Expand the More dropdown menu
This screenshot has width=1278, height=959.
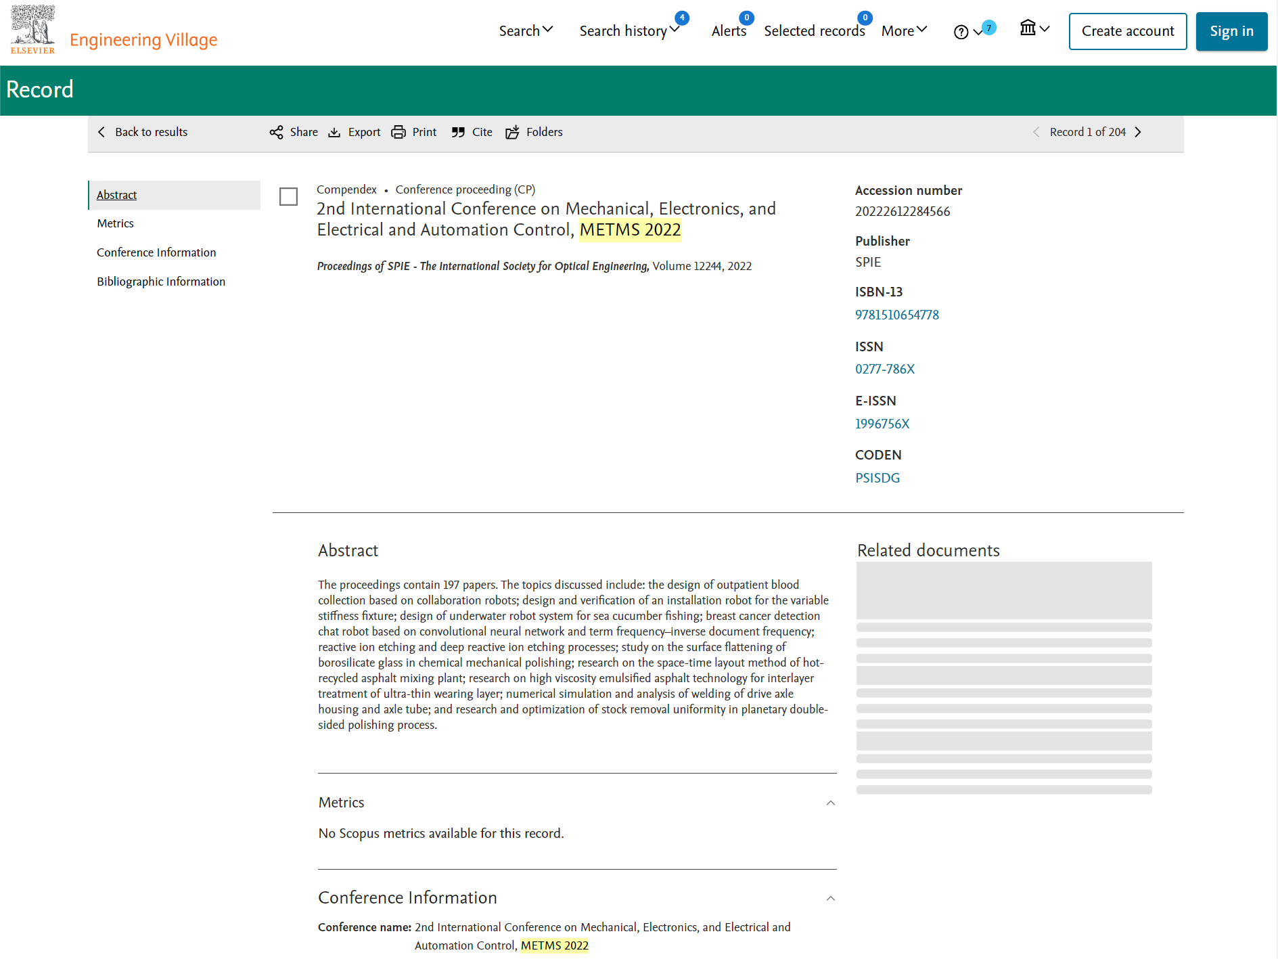[x=904, y=31]
